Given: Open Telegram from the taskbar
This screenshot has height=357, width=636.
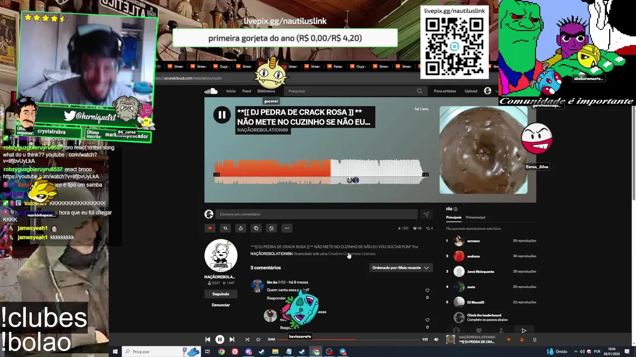Looking at the screenshot, I should pyautogui.click(x=343, y=352).
